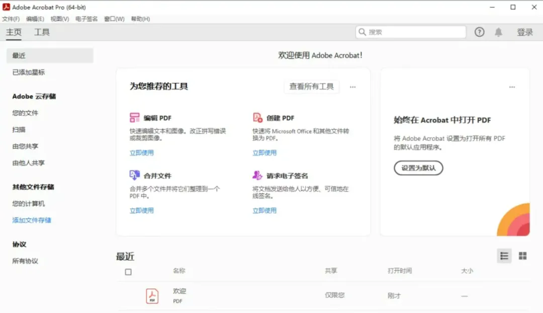The height and width of the screenshot is (313, 543).
Task: Sort by the 大小 column header
Action: [x=467, y=271]
